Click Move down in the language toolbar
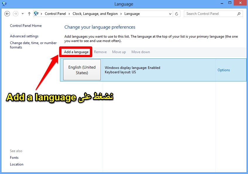This screenshot has width=248, height=174. coord(141,52)
